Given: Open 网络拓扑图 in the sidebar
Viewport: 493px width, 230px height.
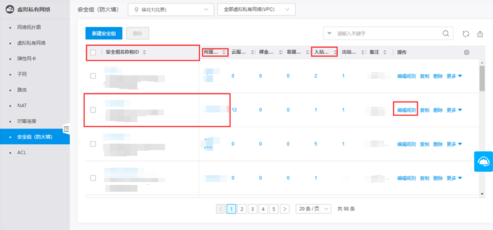Looking at the screenshot, I should (x=29, y=27).
